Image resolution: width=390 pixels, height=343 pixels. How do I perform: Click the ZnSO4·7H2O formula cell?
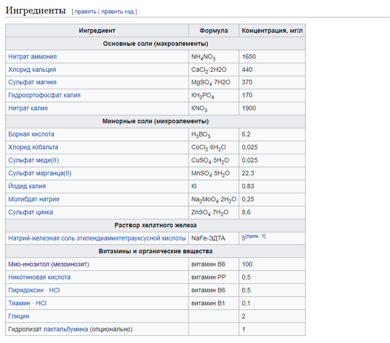point(213,212)
